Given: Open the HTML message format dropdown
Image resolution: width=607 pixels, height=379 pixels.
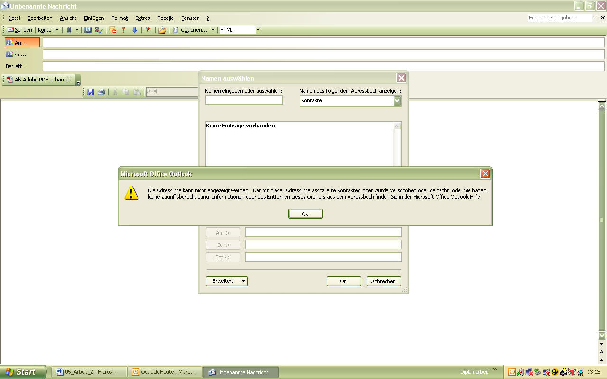Looking at the screenshot, I should coord(258,30).
